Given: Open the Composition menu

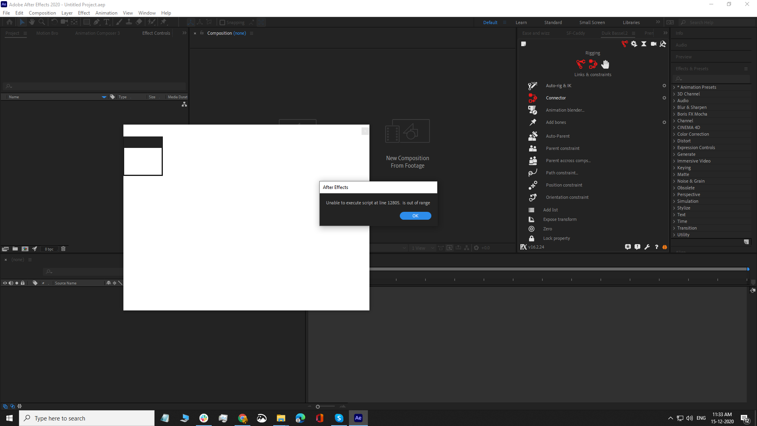Looking at the screenshot, I should tap(42, 13).
